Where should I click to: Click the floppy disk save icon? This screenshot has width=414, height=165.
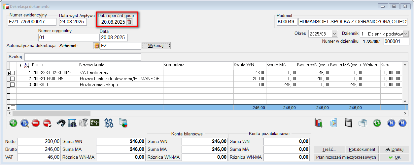pos(348,123)
